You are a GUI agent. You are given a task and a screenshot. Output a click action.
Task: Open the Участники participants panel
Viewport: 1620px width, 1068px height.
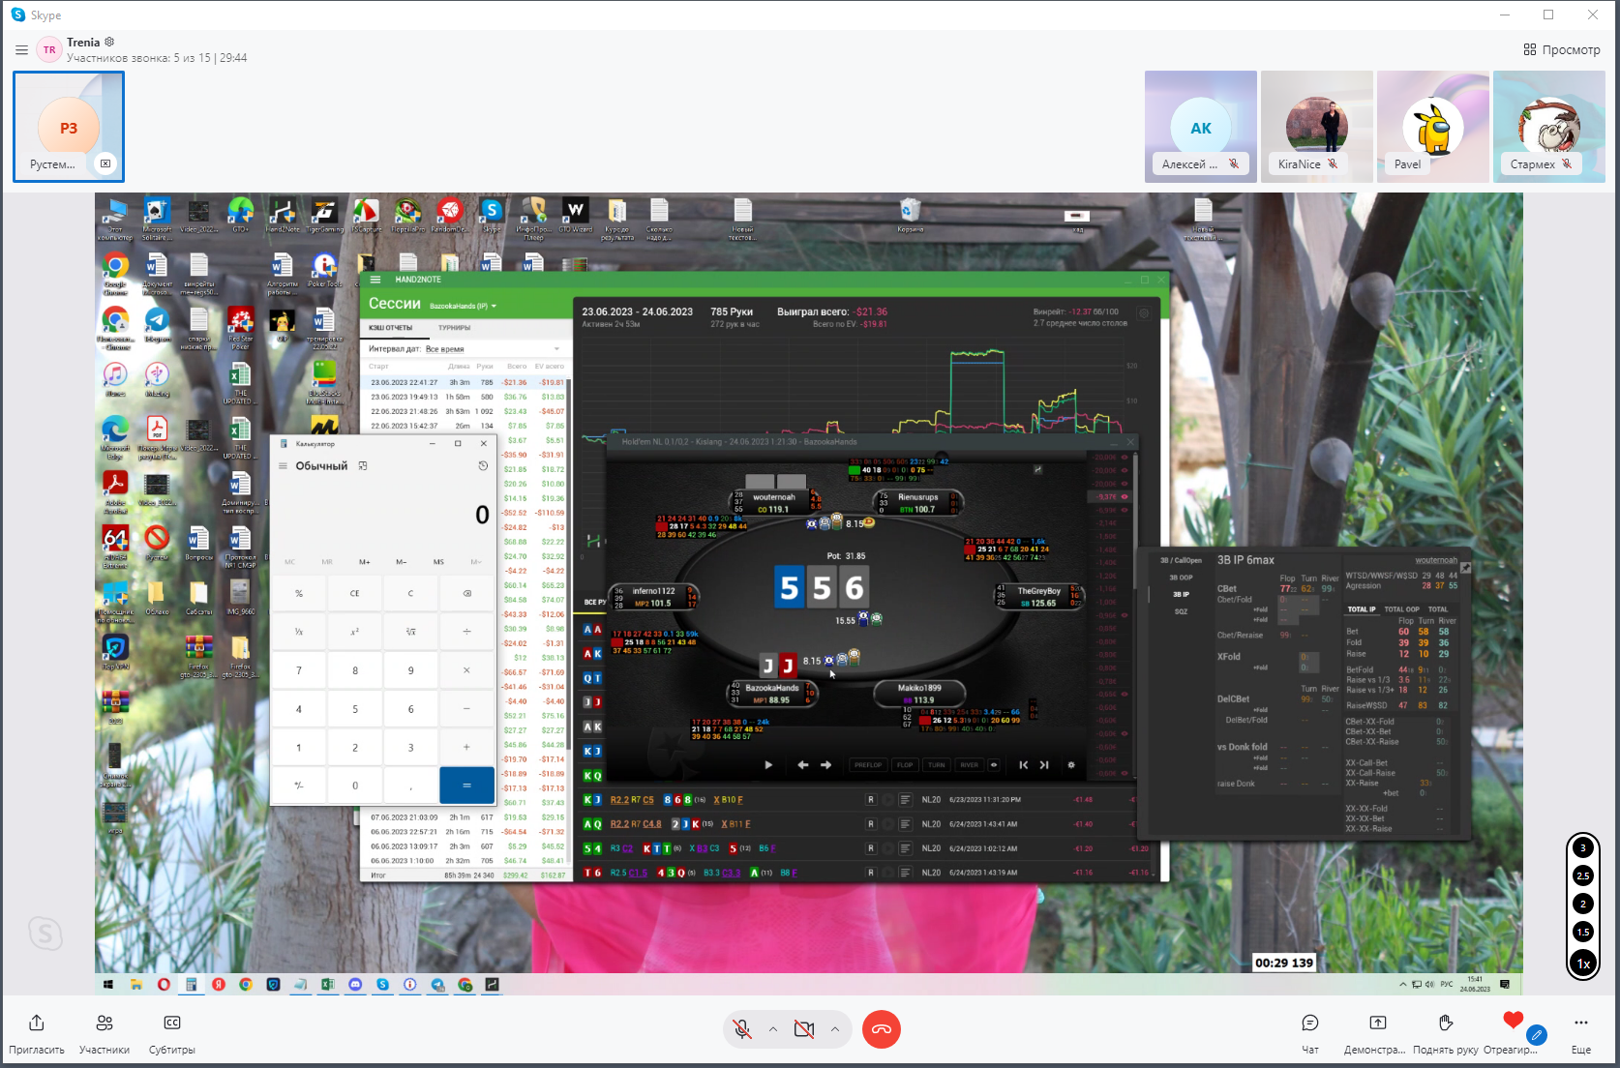[105, 1033]
